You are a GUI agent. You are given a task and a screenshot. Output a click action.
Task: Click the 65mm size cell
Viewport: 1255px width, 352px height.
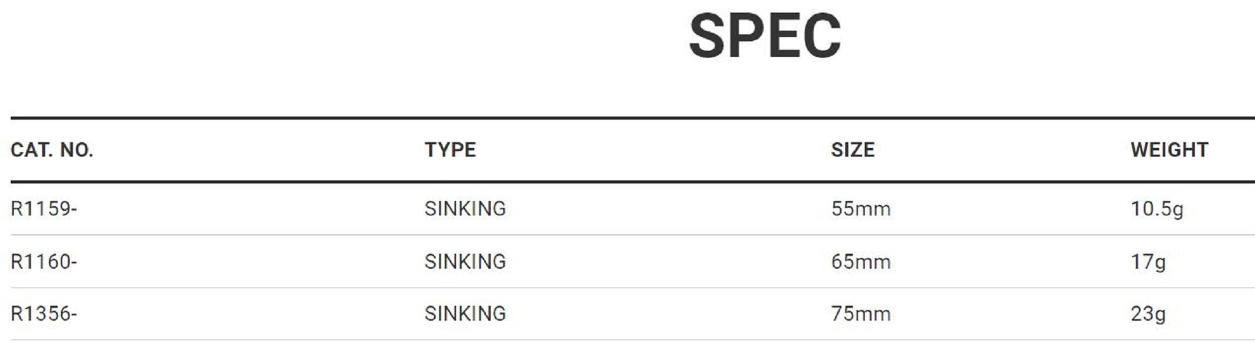pos(861,261)
